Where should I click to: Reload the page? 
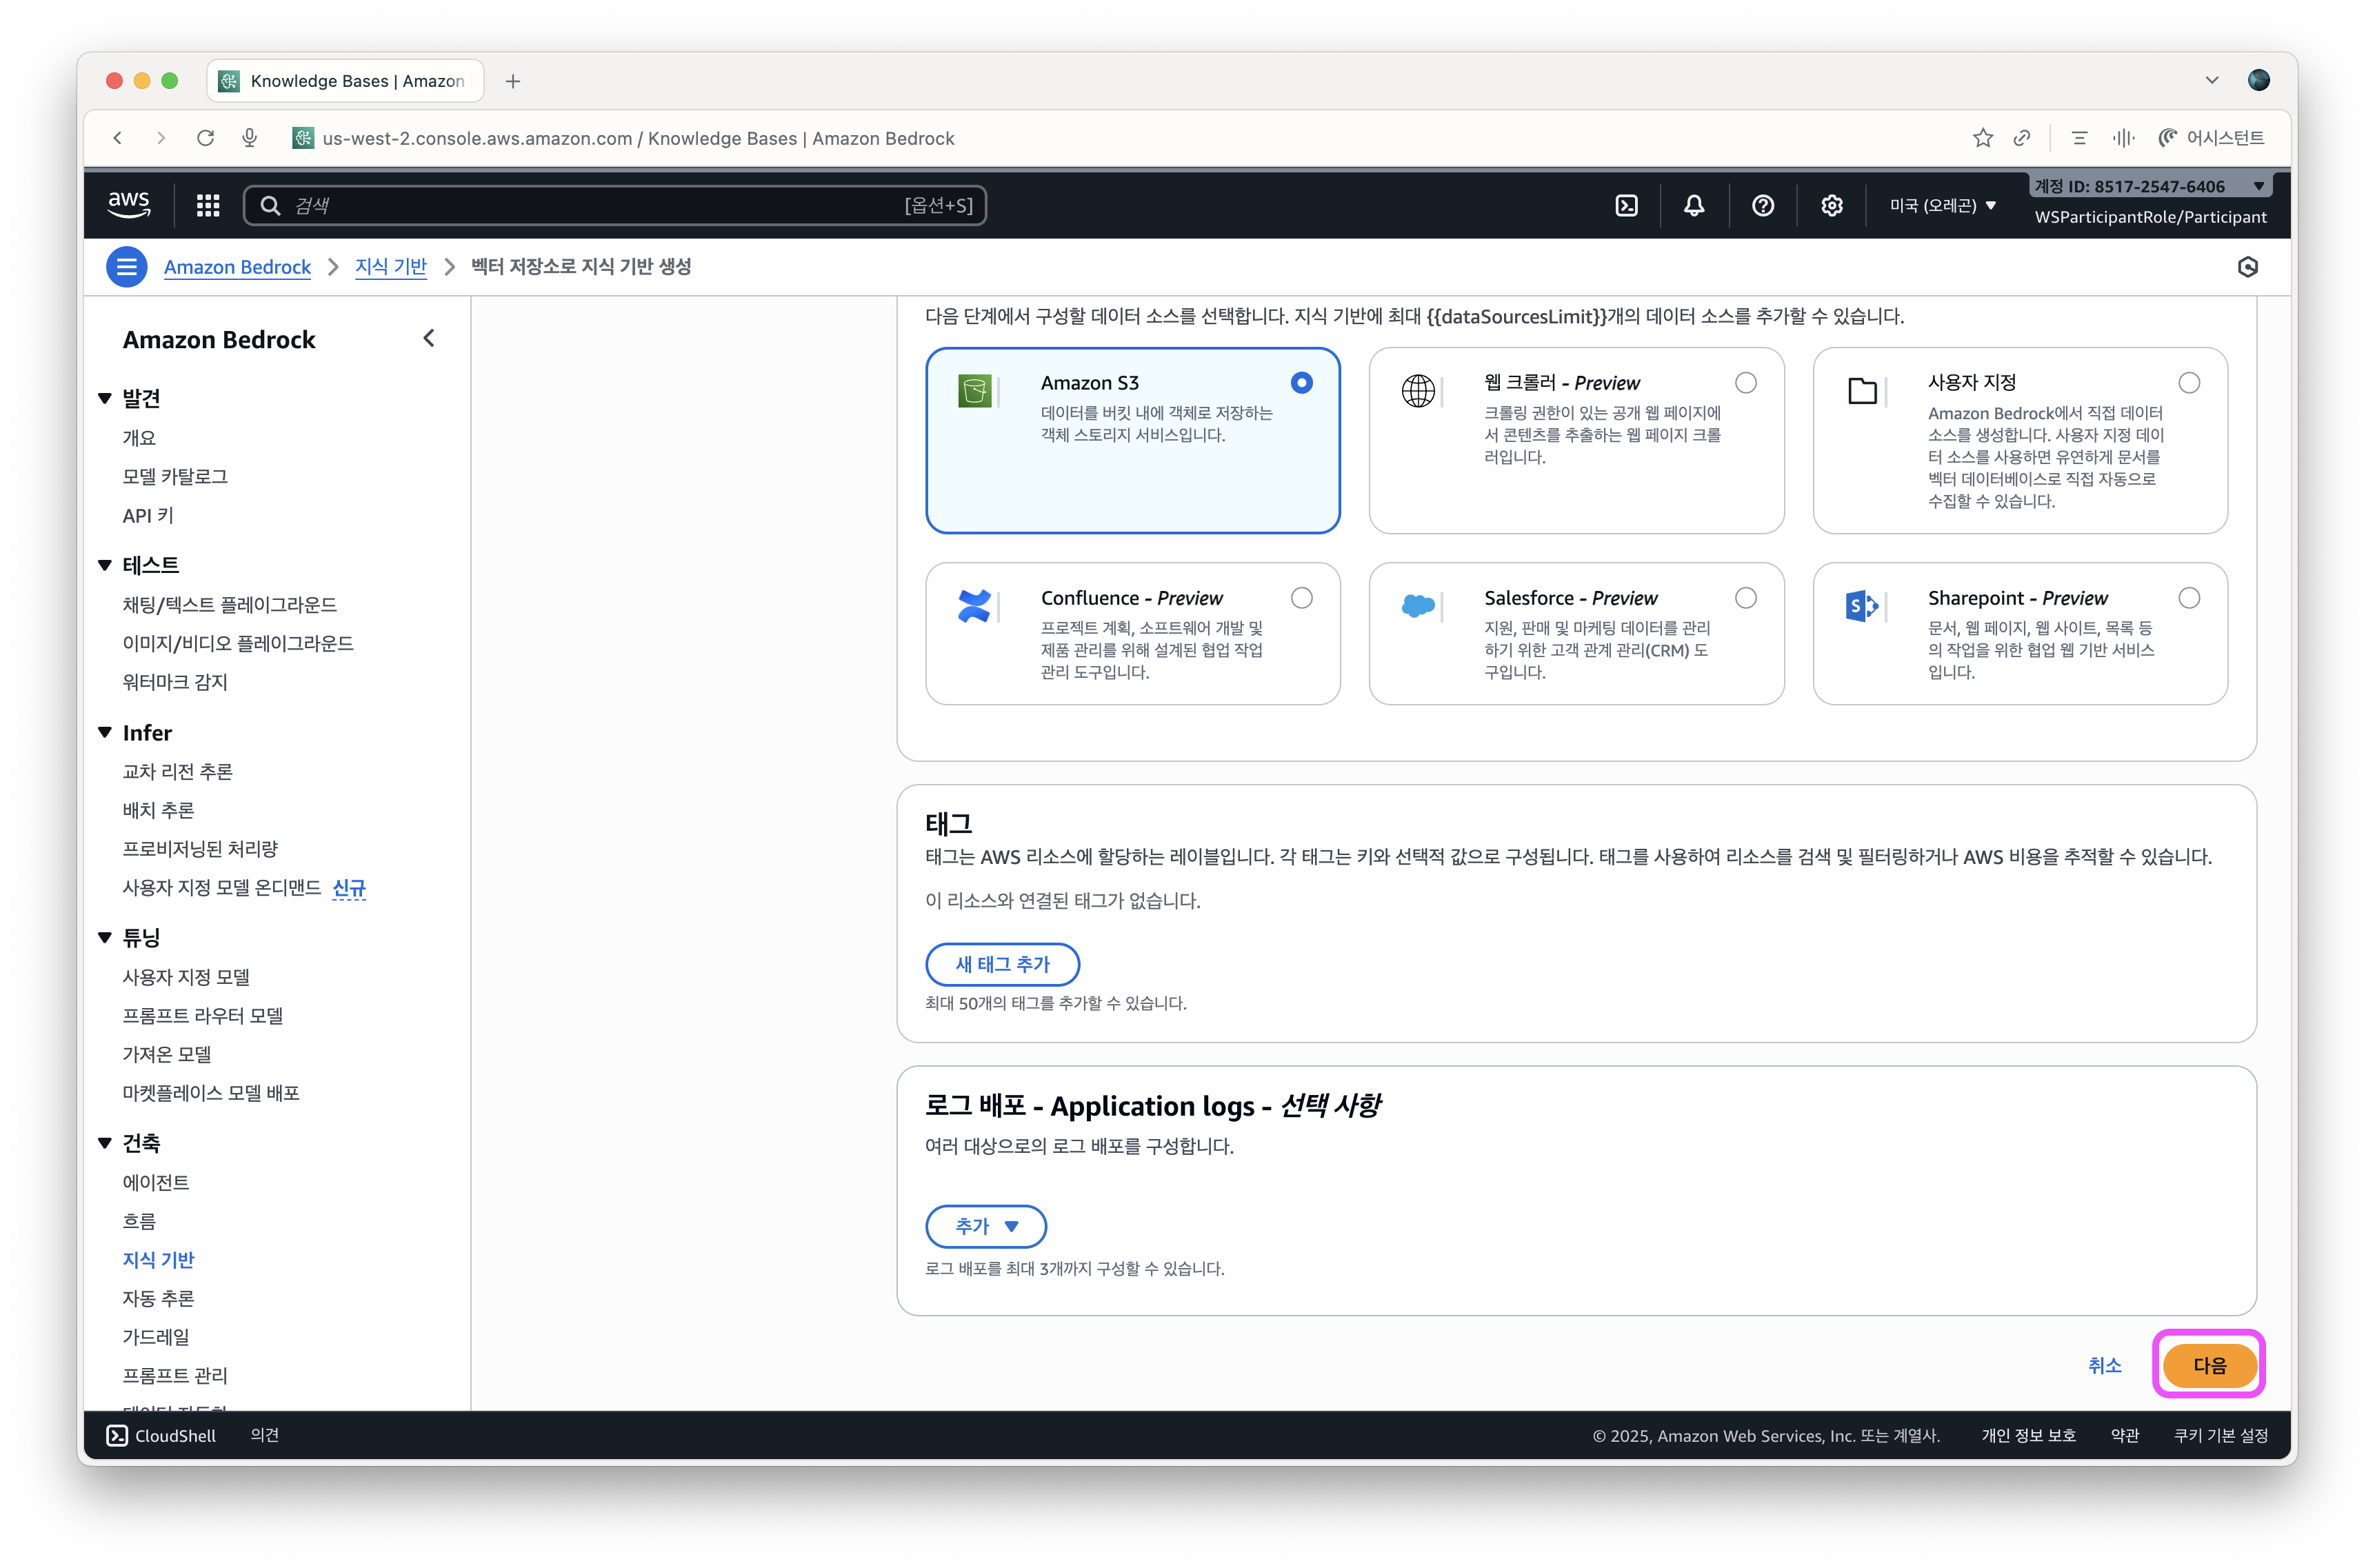(x=205, y=138)
